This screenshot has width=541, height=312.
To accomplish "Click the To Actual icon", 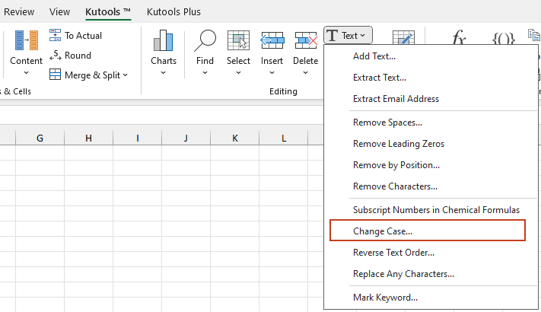I will (56, 35).
